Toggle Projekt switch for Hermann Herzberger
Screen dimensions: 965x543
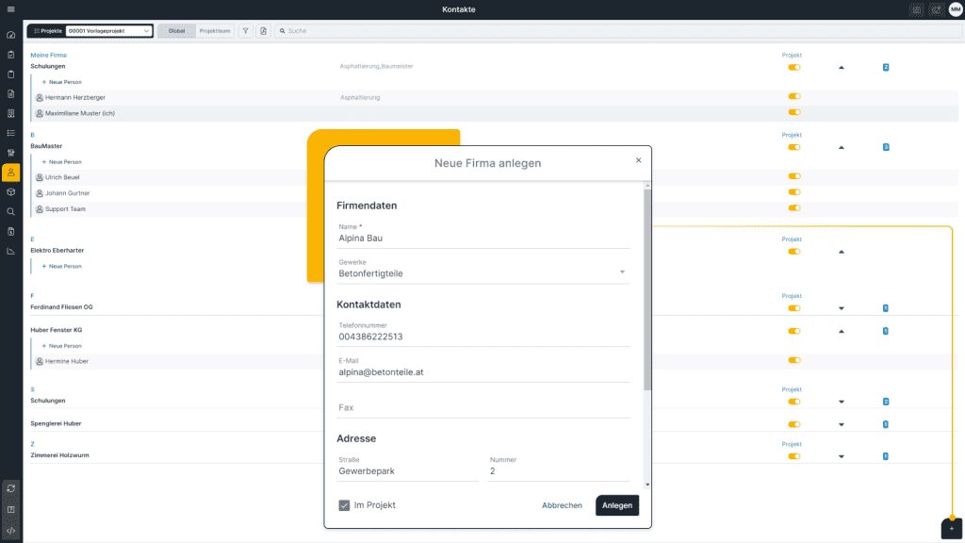pos(793,96)
